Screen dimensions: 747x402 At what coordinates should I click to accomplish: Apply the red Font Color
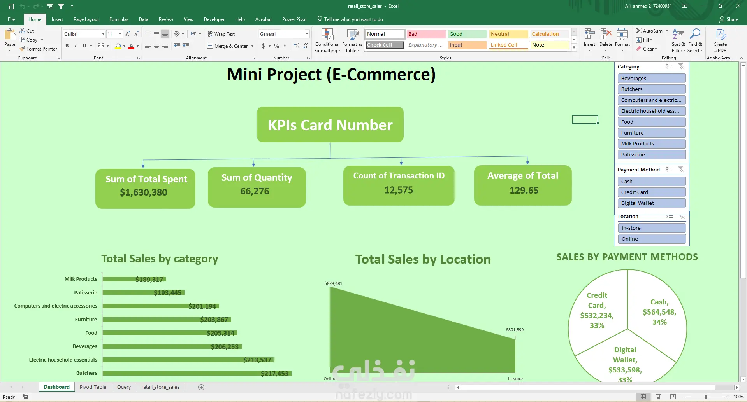pyautogui.click(x=131, y=46)
